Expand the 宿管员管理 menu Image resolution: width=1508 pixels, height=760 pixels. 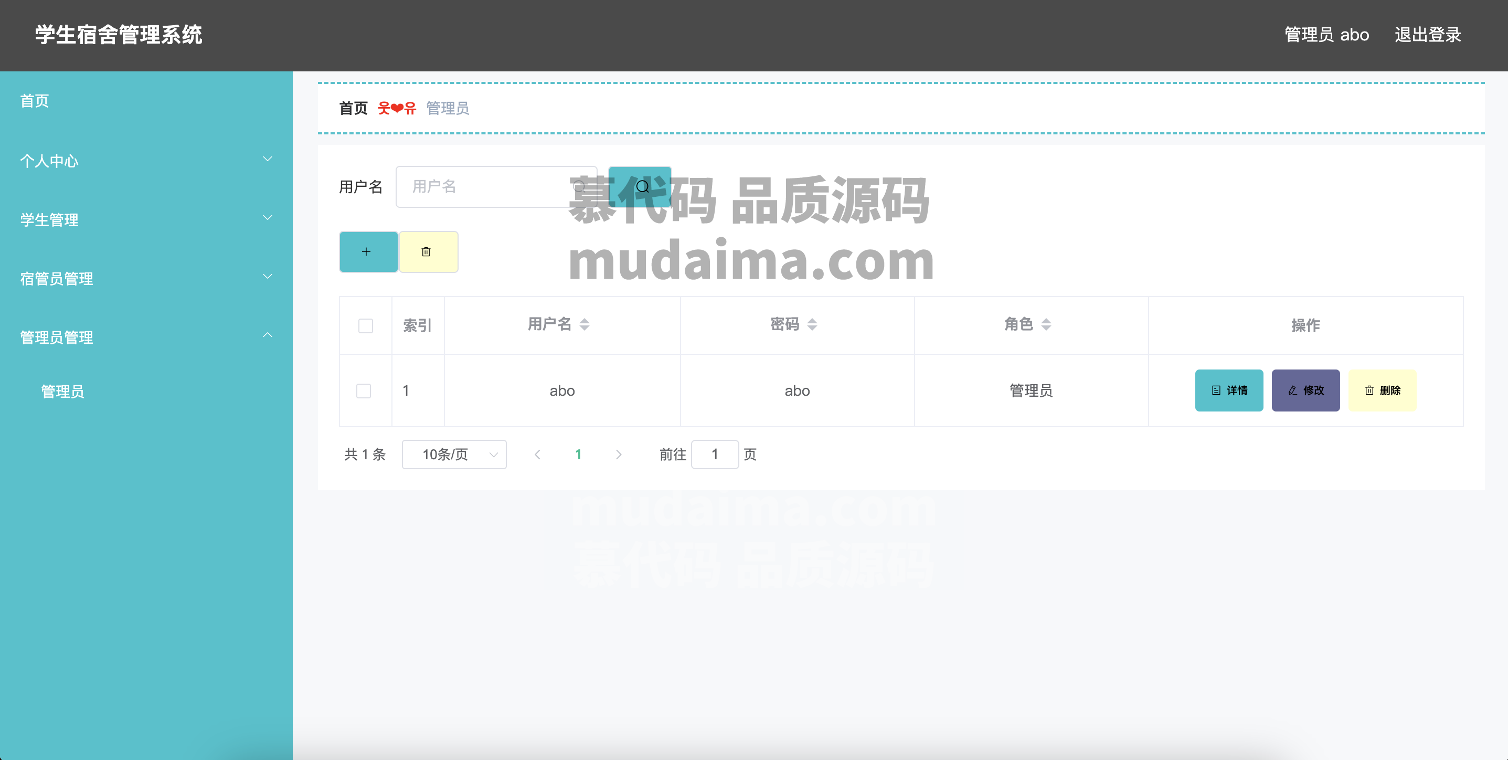pyautogui.click(x=146, y=278)
